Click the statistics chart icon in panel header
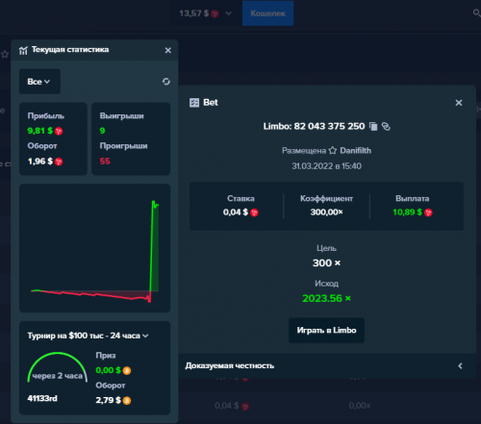481x424 pixels. pos(23,50)
